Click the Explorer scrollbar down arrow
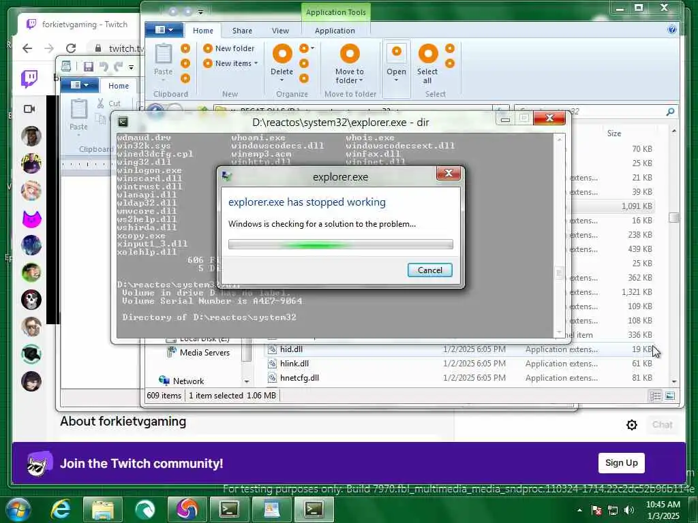This screenshot has height=523, width=698. 673,381
